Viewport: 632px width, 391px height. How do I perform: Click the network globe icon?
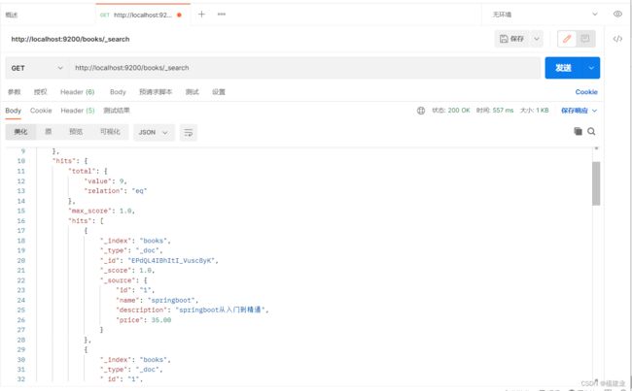coord(421,111)
